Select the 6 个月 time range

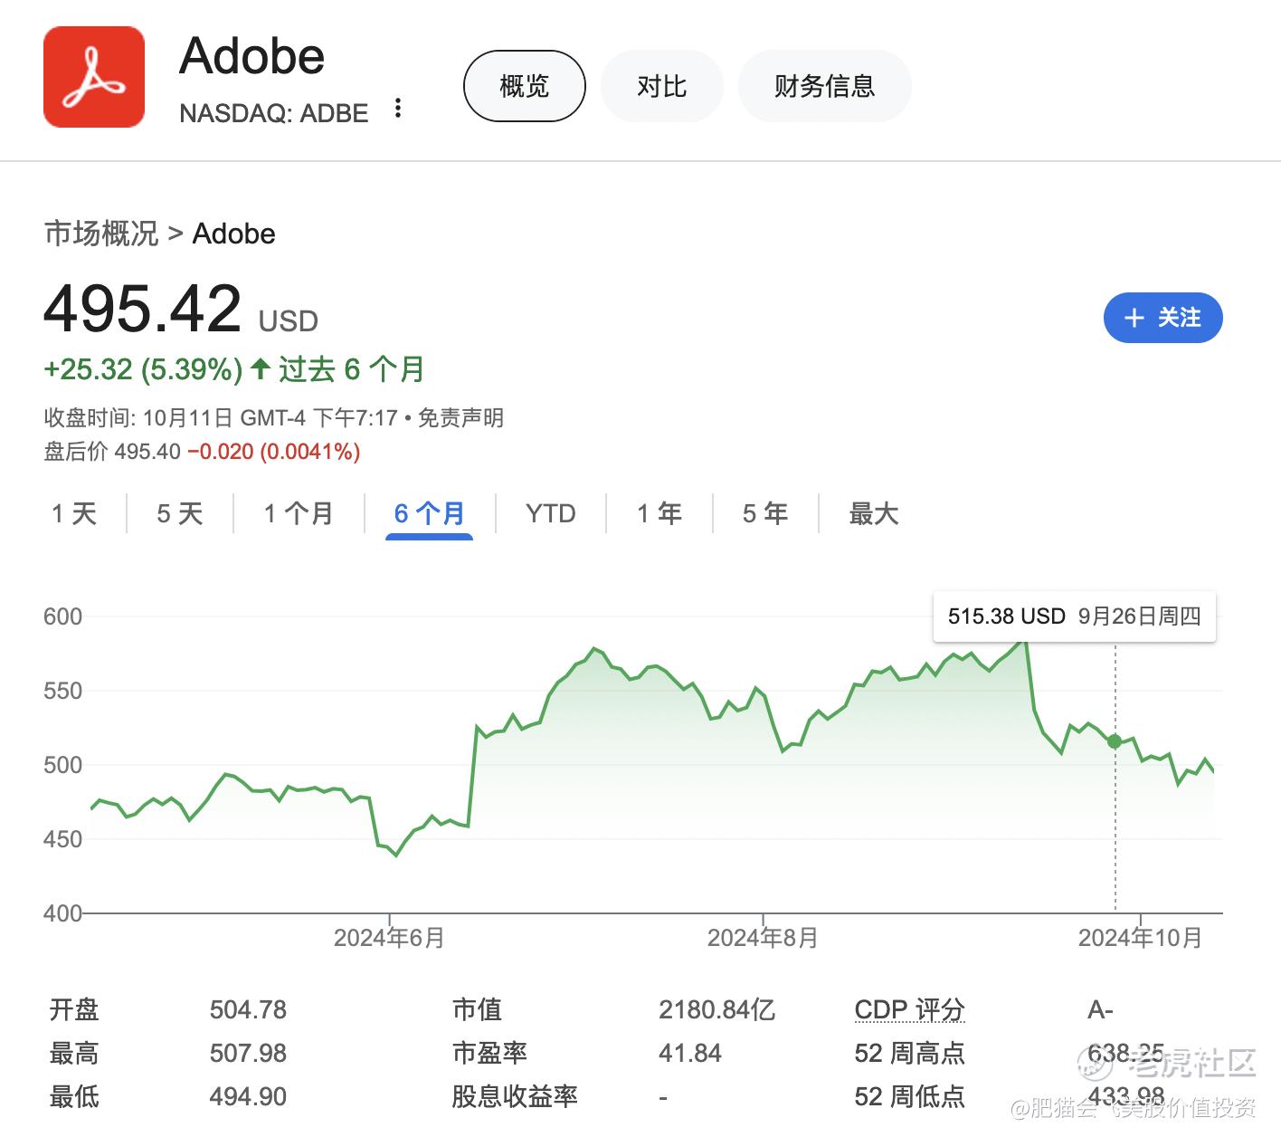(430, 513)
